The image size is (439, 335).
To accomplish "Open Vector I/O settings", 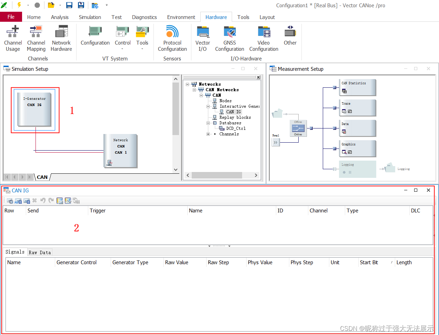I will pos(203,38).
